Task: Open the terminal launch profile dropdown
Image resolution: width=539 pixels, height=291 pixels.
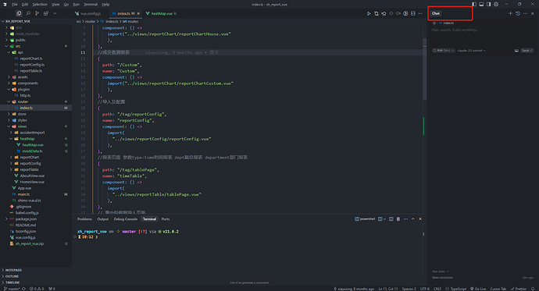Action: (x=384, y=219)
